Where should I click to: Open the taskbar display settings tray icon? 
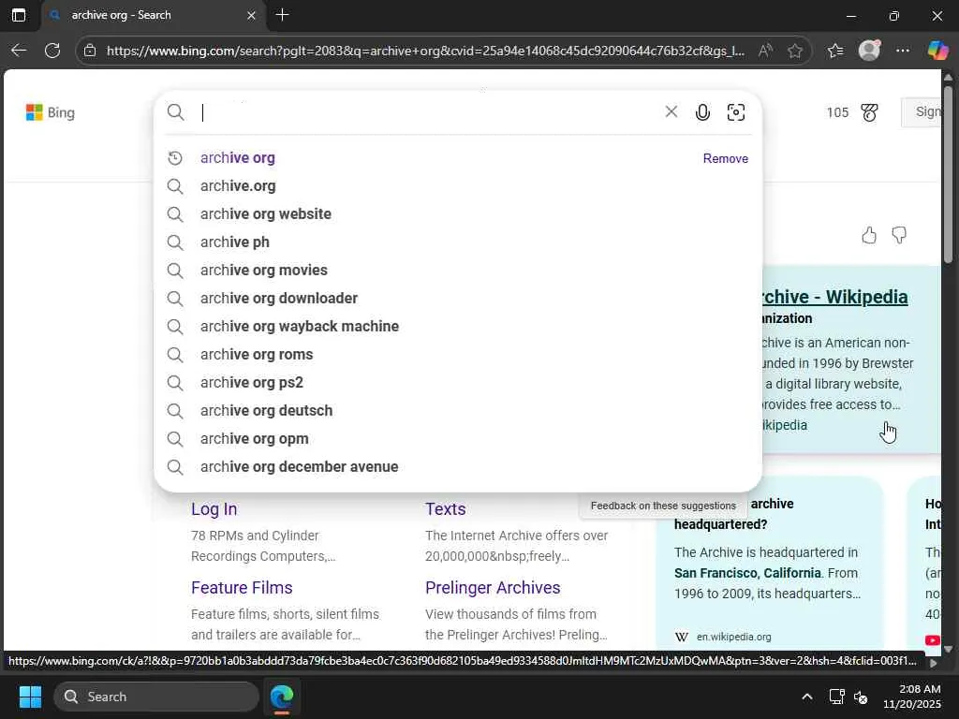pyautogui.click(x=836, y=697)
